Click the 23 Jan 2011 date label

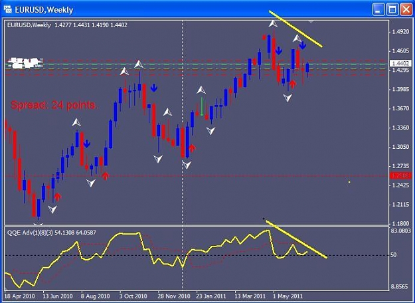211,296
